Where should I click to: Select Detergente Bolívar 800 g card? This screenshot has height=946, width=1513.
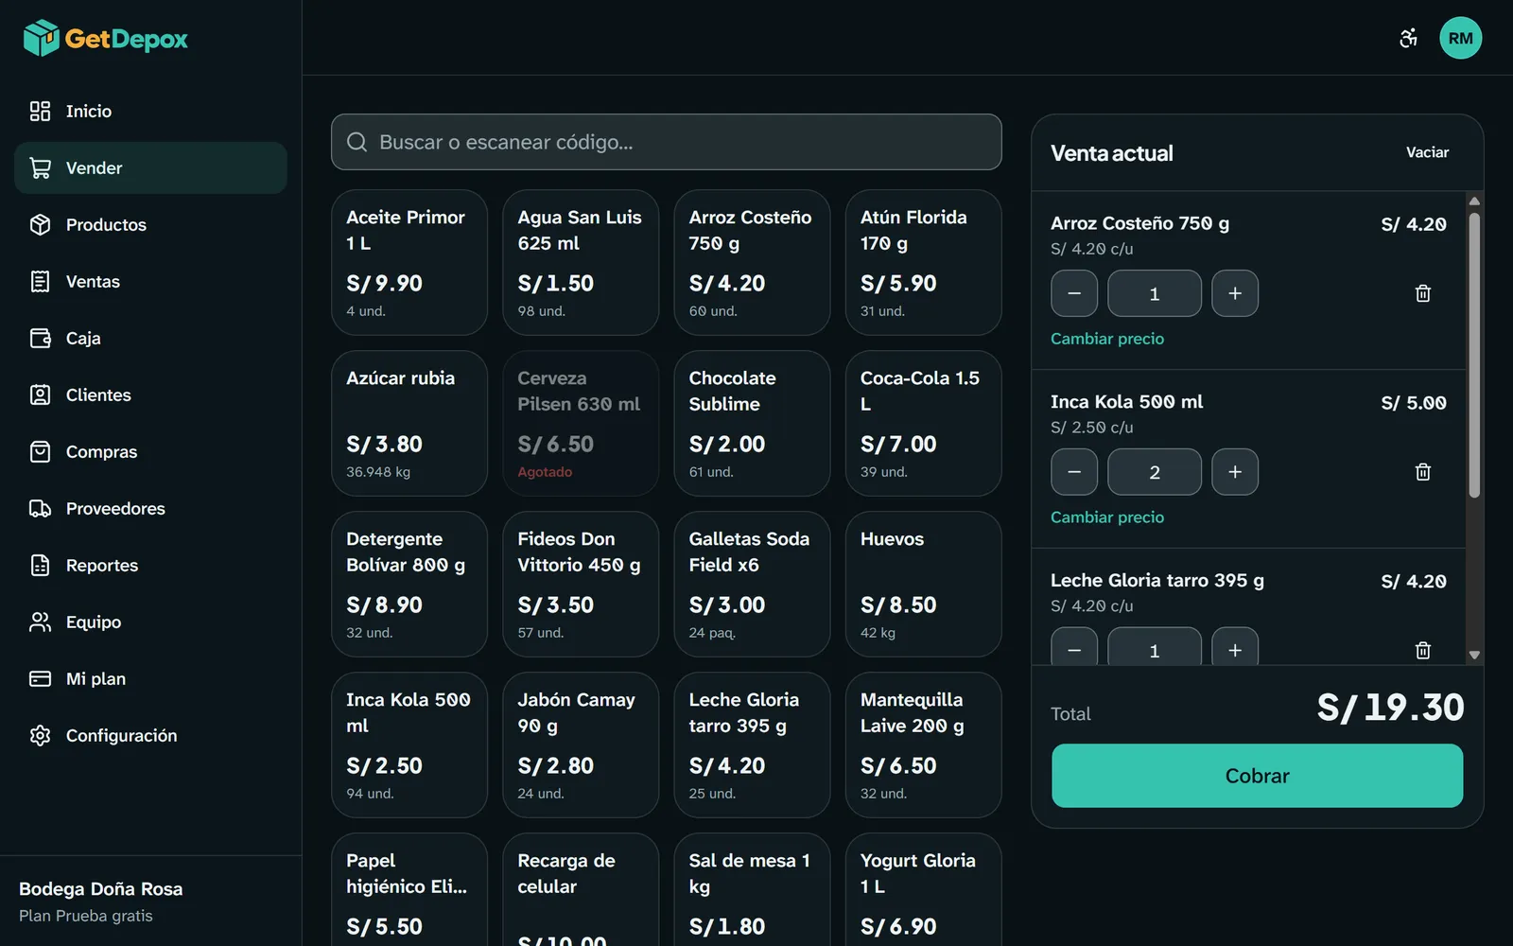pos(409,585)
